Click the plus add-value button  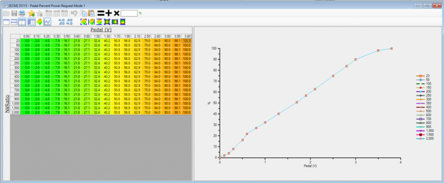pyautogui.click(x=109, y=13)
